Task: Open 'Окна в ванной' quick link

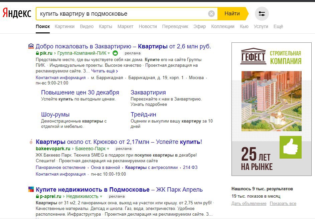Action: click(x=106, y=167)
